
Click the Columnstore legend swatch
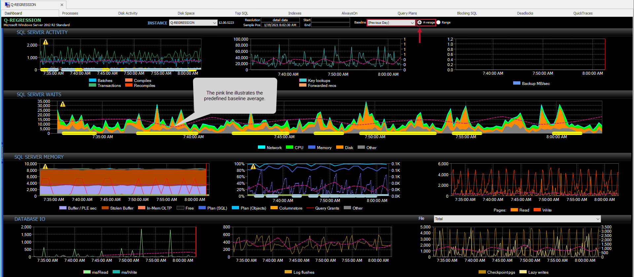tap(274, 208)
